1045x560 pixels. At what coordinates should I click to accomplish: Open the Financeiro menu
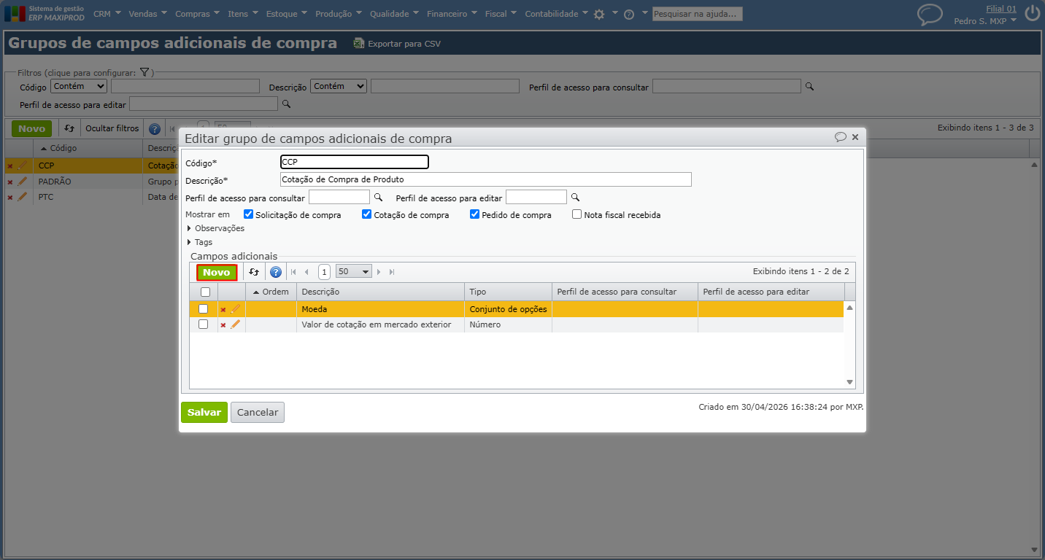click(x=452, y=13)
